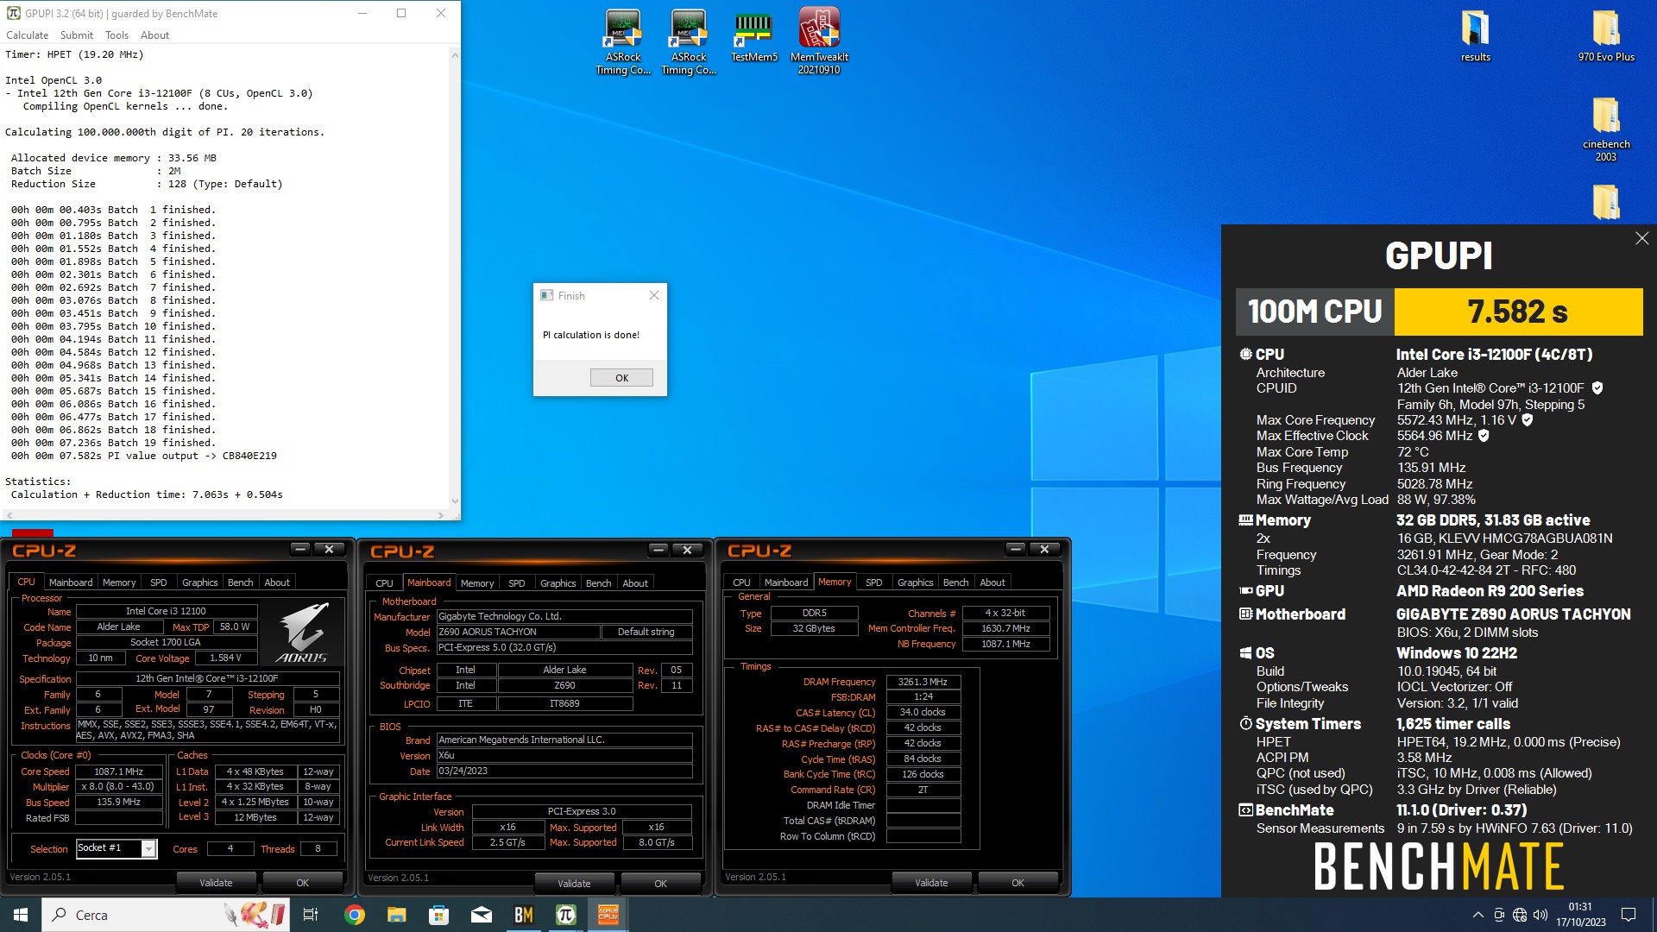Open network status from the tray
1657x932 pixels.
(1520, 915)
